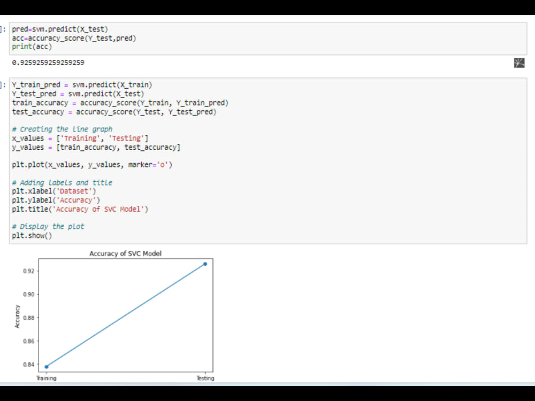535x401 pixels.
Task: Click the vertical 'Accuracy' axis label
Action: [18, 317]
